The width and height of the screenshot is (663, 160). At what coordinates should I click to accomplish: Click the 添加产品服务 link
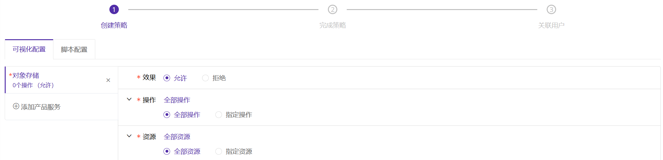(x=41, y=107)
